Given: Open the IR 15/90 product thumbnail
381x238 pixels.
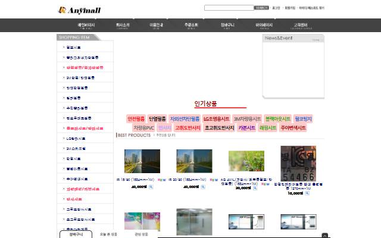Looking at the screenshot, I should [142, 161].
